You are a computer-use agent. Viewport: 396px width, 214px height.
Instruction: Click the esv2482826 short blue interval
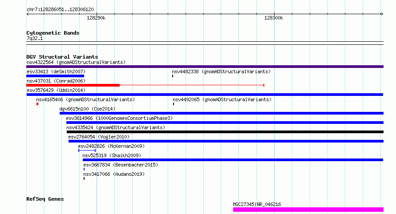(87, 151)
